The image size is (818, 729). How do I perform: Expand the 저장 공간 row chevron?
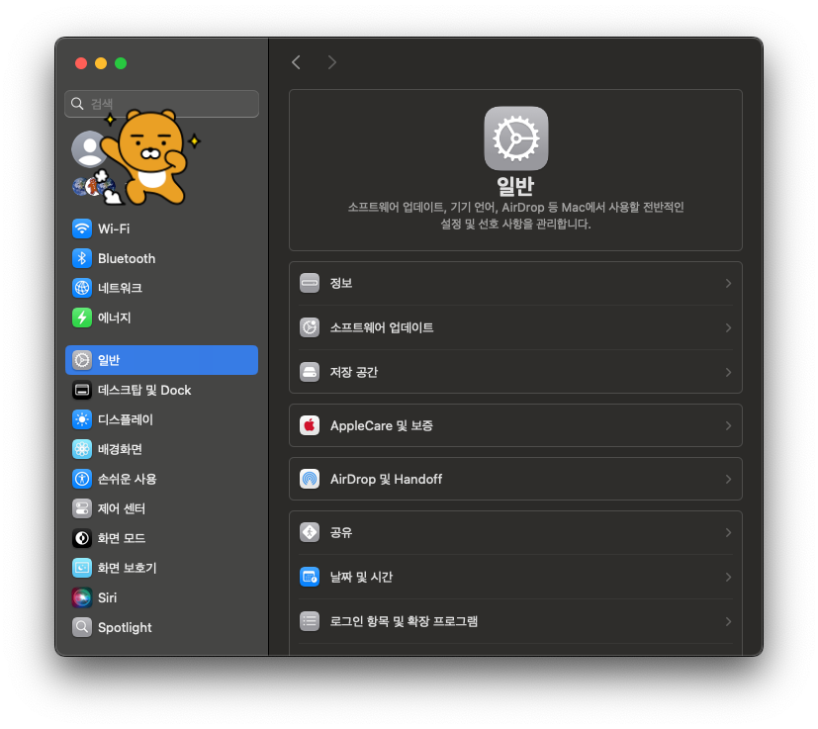click(728, 372)
